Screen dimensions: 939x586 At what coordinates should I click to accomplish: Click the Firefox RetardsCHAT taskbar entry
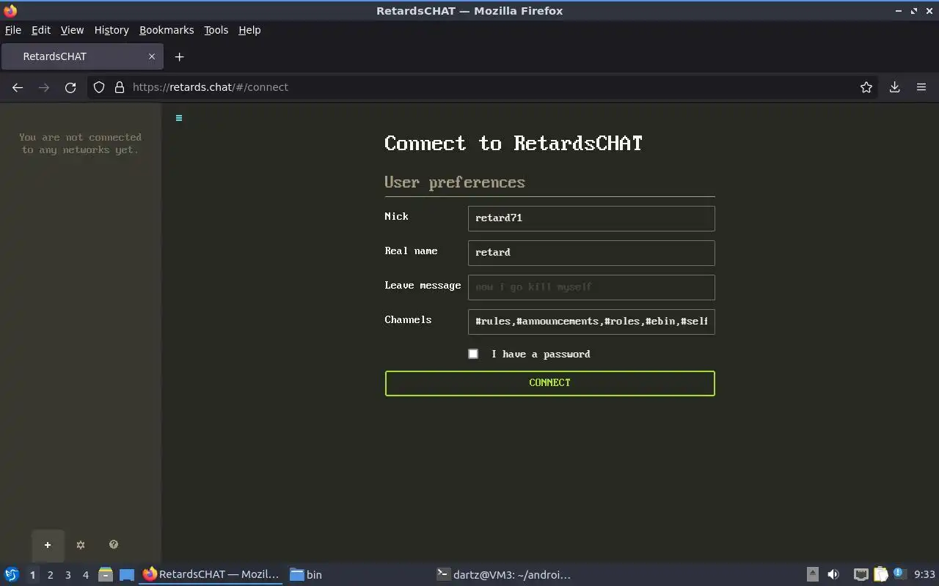tap(211, 575)
